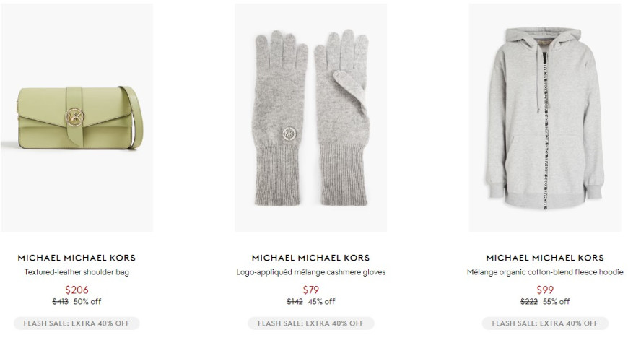Open Mélange organic cotton-blend fleece hoodie link
Screen dimensions: 628x348
(545, 272)
